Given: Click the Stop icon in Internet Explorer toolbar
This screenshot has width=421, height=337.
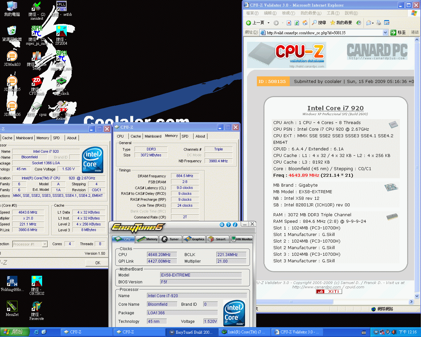Looking at the screenshot, I should tap(289, 23).
